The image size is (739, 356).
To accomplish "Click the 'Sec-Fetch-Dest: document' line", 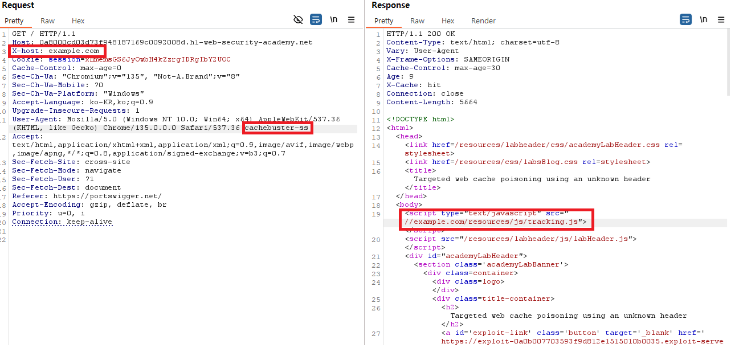I will click(x=67, y=187).
